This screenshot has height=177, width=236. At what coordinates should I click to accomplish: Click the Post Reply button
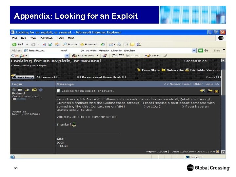click(x=23, y=77)
